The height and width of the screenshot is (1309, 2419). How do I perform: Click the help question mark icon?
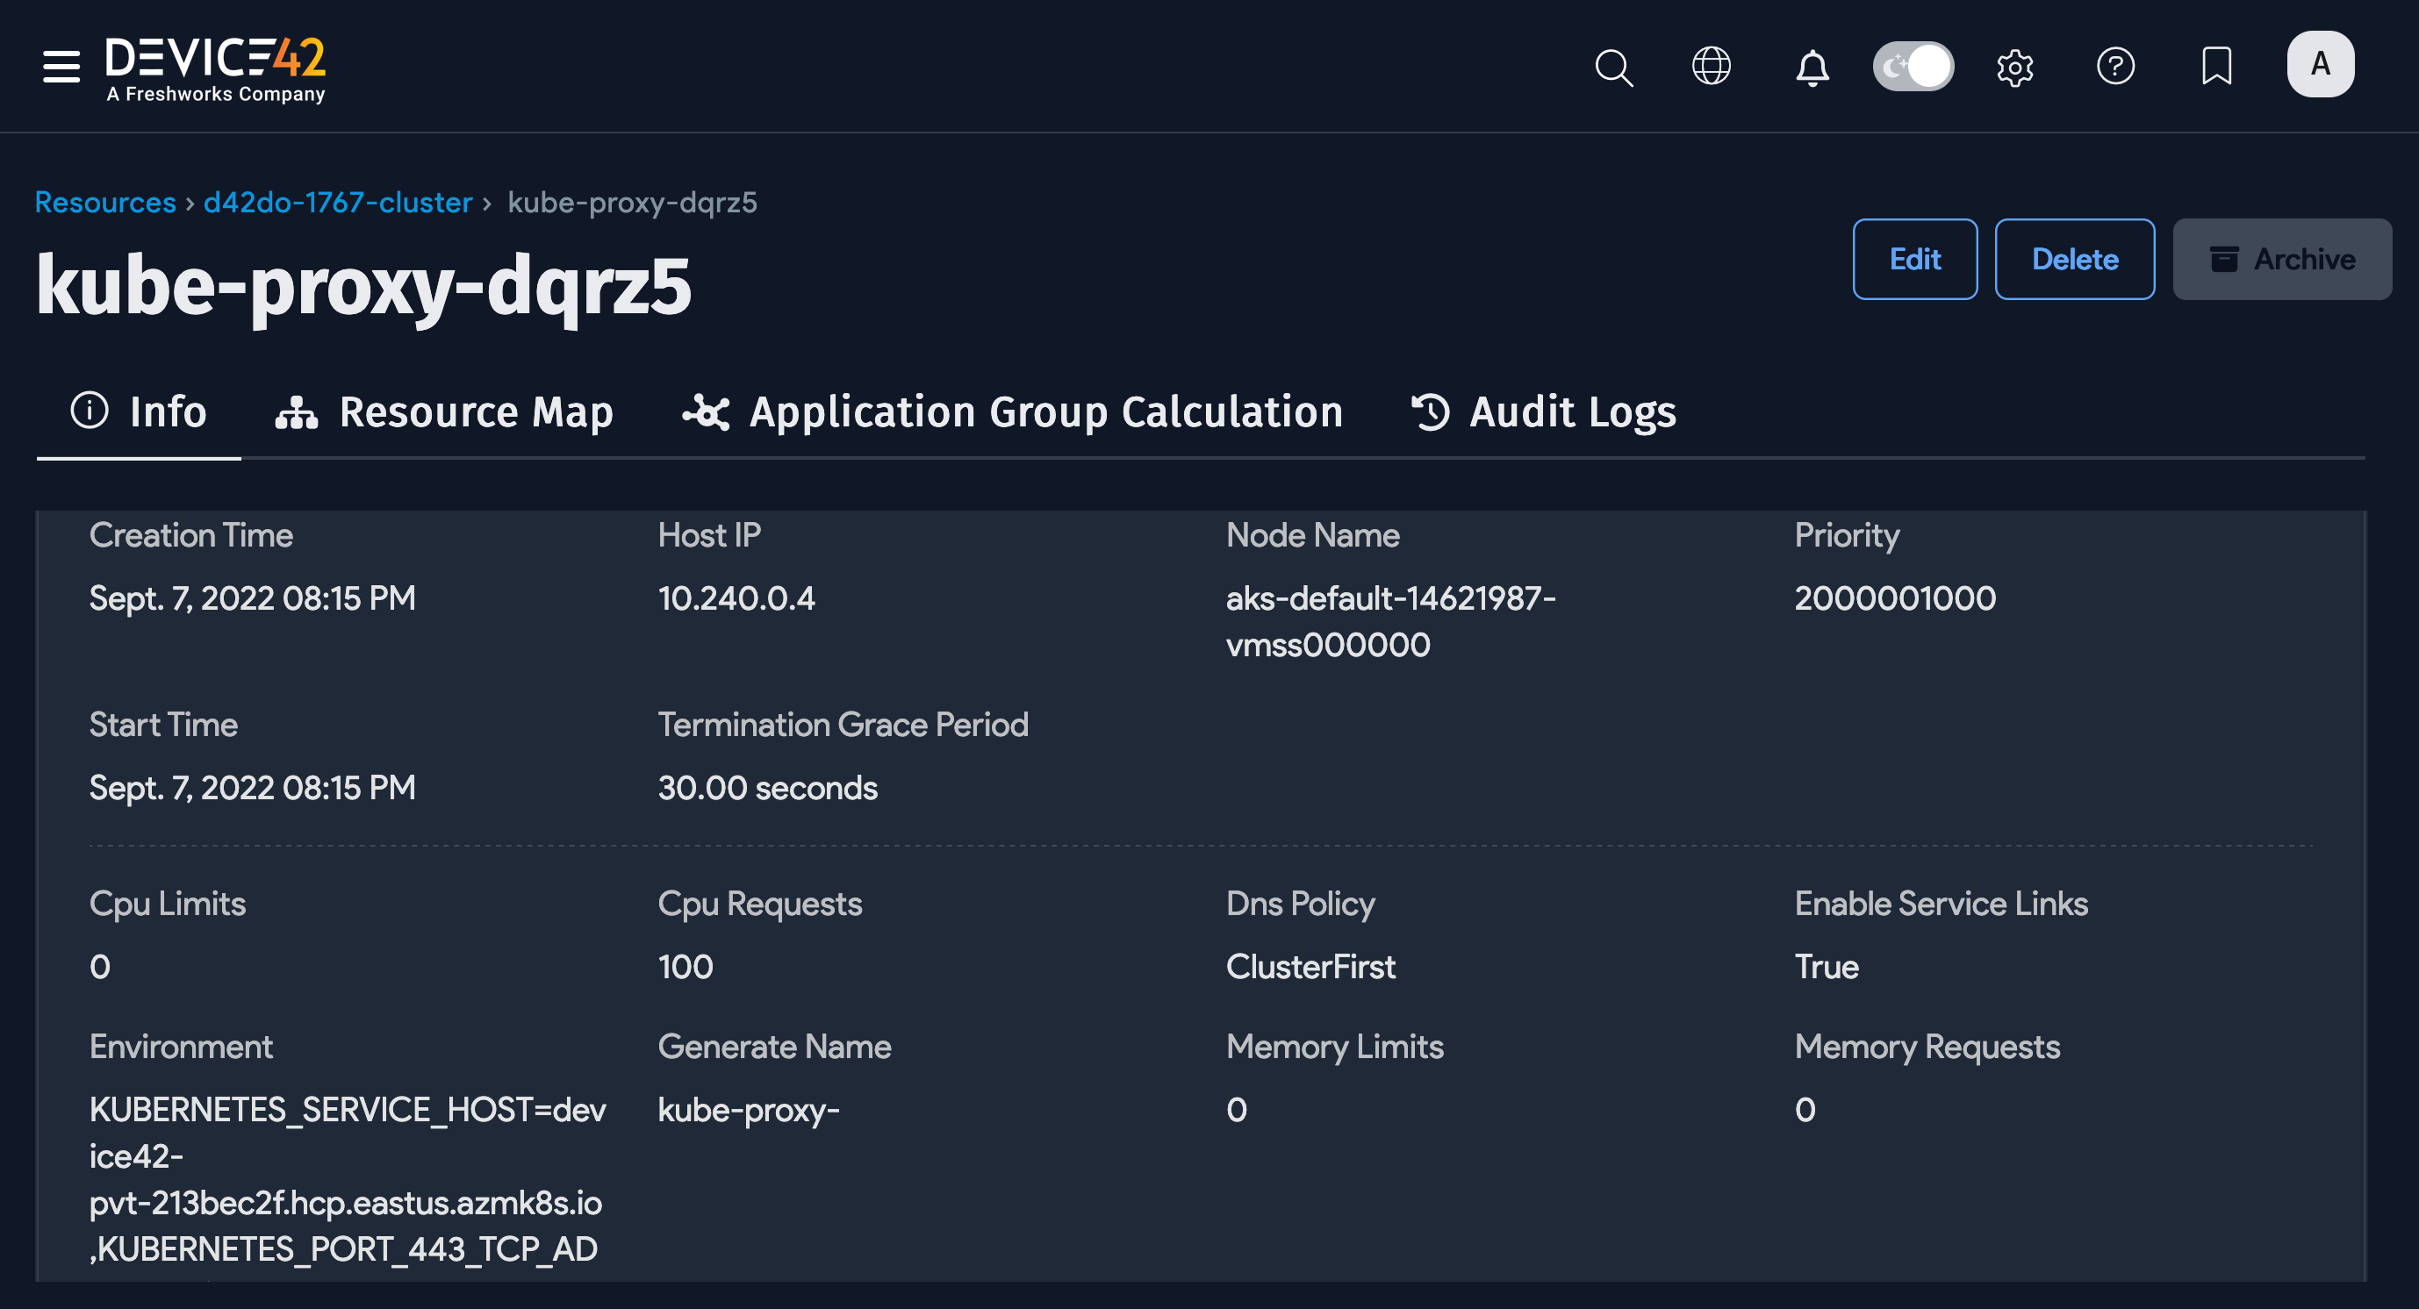(x=2114, y=67)
